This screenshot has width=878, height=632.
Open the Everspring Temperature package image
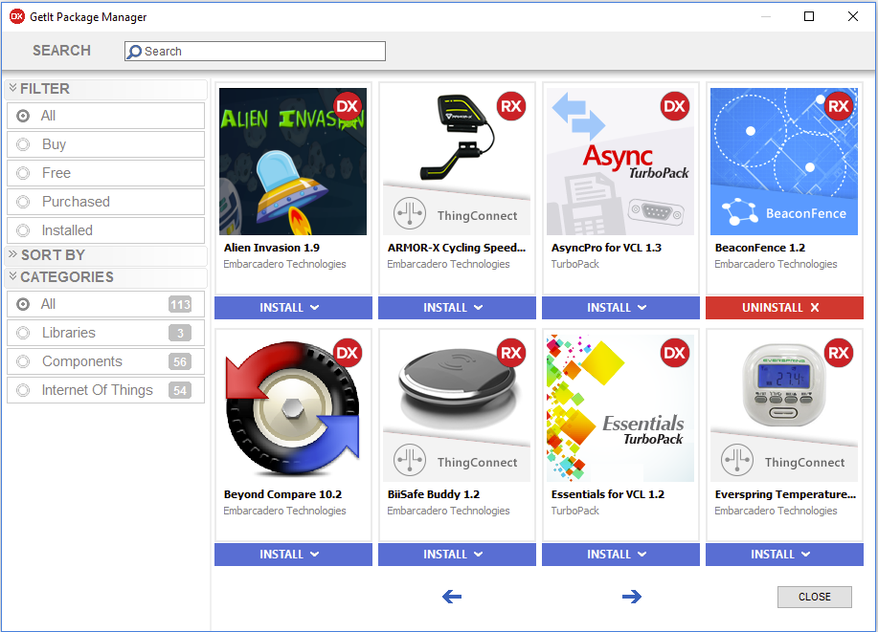pos(784,407)
